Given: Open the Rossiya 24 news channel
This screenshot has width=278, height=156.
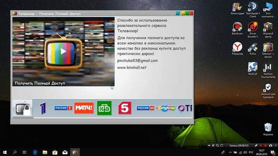Looking at the screenshot, I should coord(145,108).
